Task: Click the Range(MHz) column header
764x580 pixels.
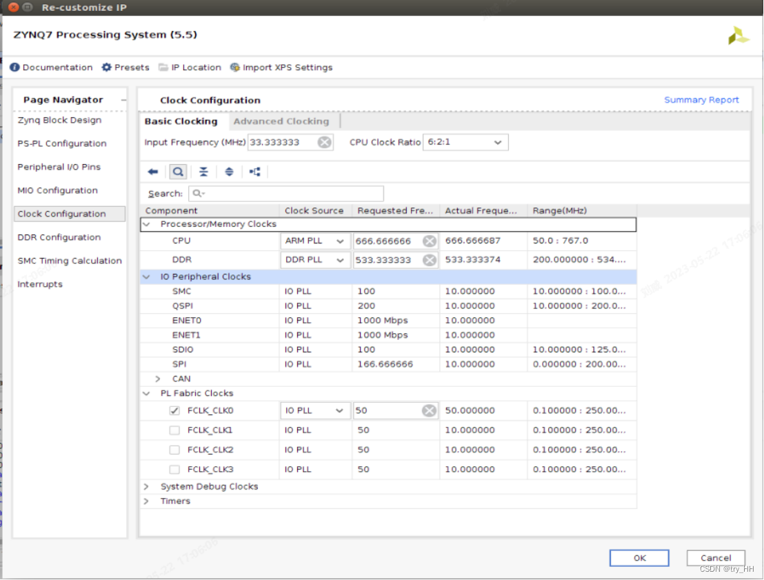Action: pyautogui.click(x=582, y=210)
